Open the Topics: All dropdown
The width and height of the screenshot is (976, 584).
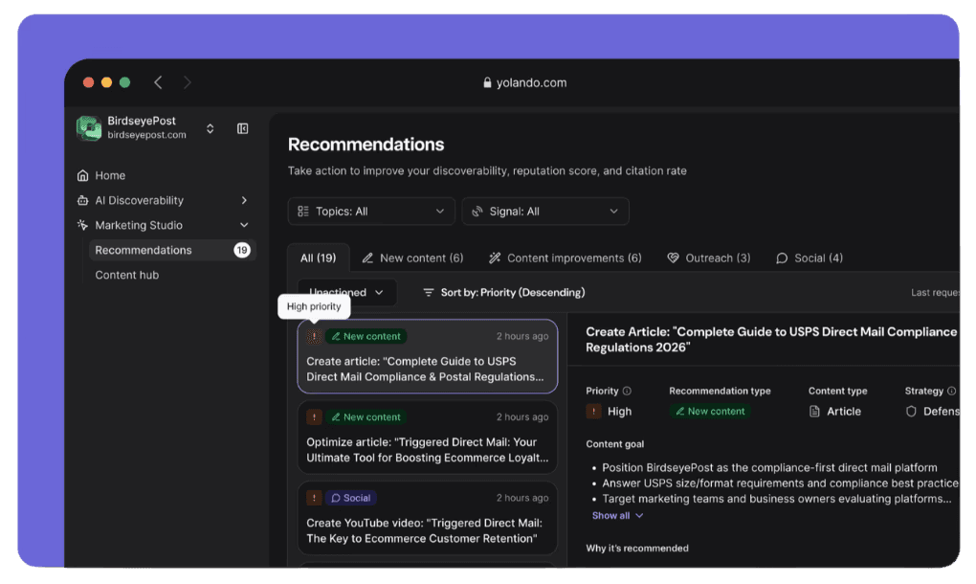pos(370,211)
